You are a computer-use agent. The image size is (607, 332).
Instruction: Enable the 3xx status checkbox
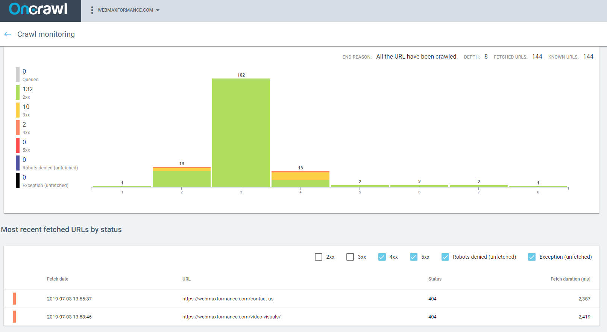pyautogui.click(x=350, y=257)
